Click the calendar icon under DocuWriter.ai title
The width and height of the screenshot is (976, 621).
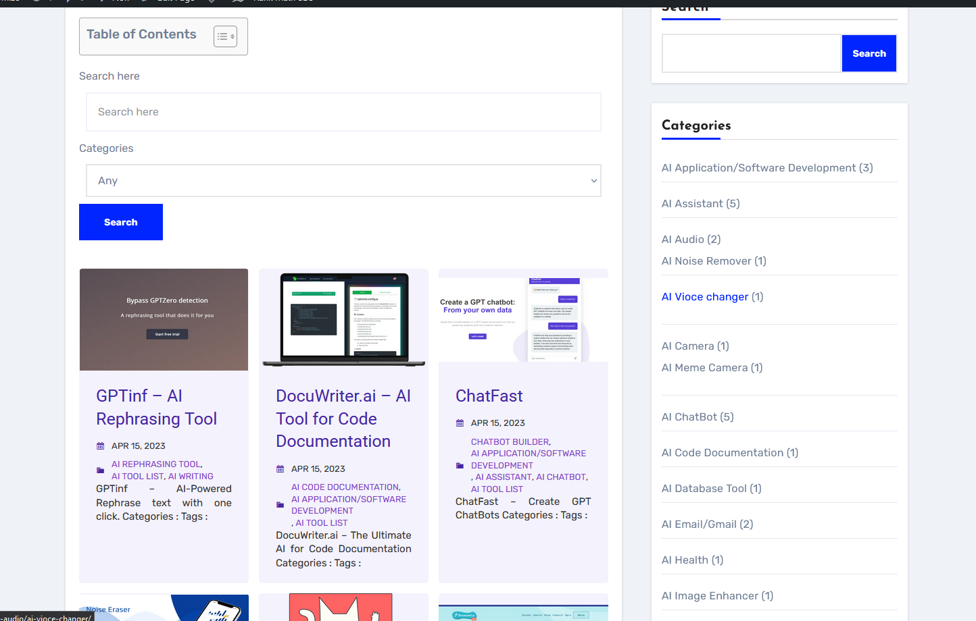click(280, 469)
